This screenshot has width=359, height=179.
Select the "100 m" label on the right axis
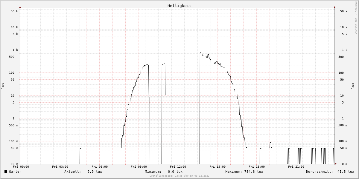(x=343, y=141)
